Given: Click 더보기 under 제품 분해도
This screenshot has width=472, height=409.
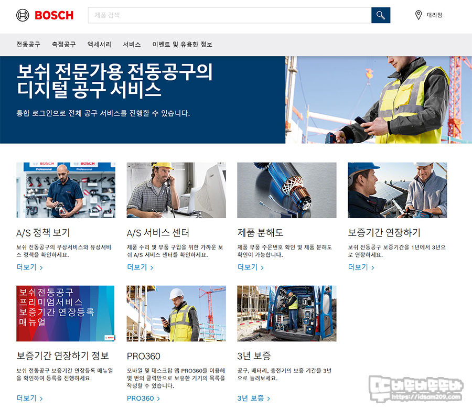Looking at the screenshot, I should tap(251, 267).
